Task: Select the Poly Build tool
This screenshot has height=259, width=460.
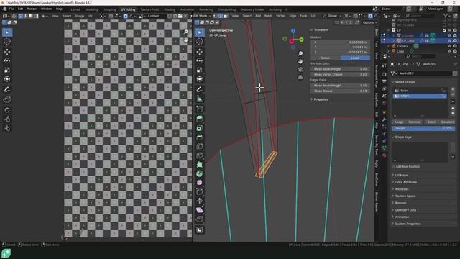Action: (x=200, y=165)
